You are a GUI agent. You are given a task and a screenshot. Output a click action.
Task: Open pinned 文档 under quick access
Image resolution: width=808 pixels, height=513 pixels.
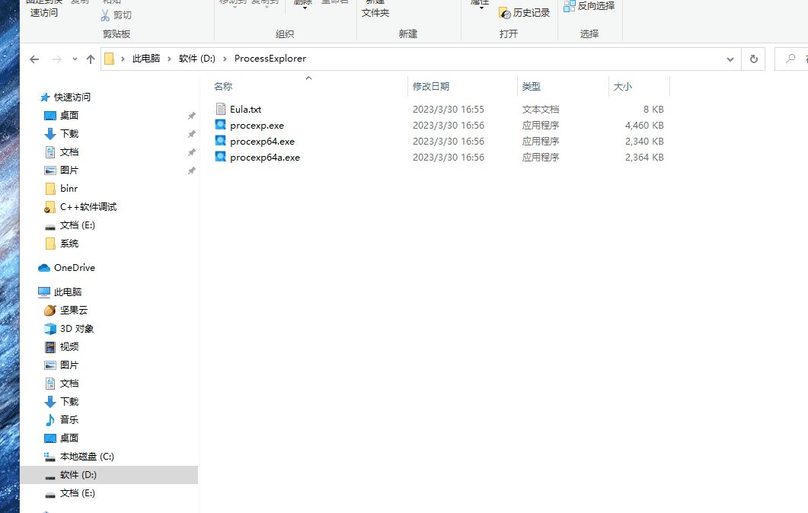coord(69,152)
